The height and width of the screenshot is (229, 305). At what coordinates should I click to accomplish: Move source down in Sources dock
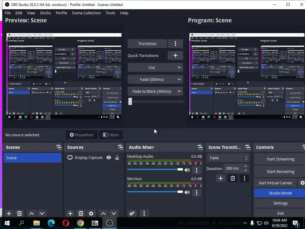114,213
